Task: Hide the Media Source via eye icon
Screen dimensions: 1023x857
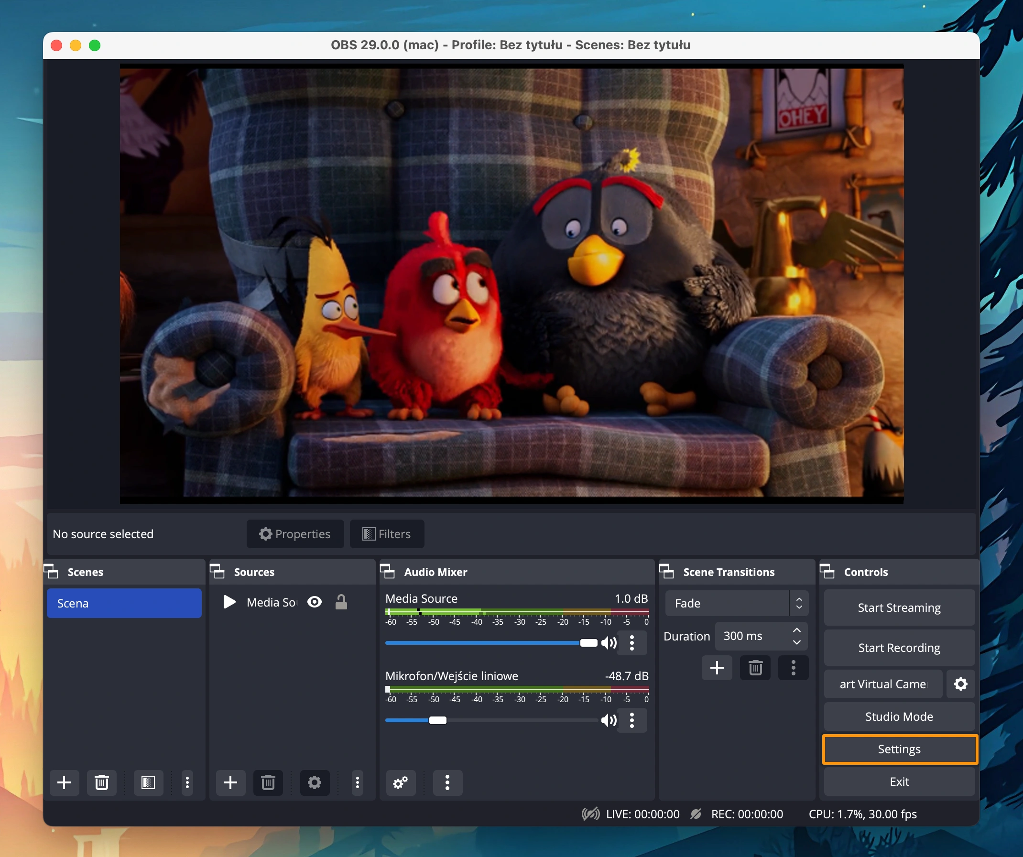Action: [x=315, y=602]
